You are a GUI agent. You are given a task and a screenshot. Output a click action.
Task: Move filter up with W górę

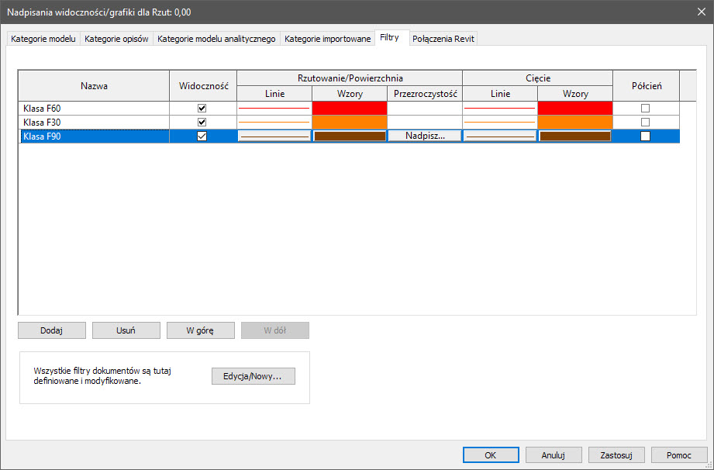[200, 330]
